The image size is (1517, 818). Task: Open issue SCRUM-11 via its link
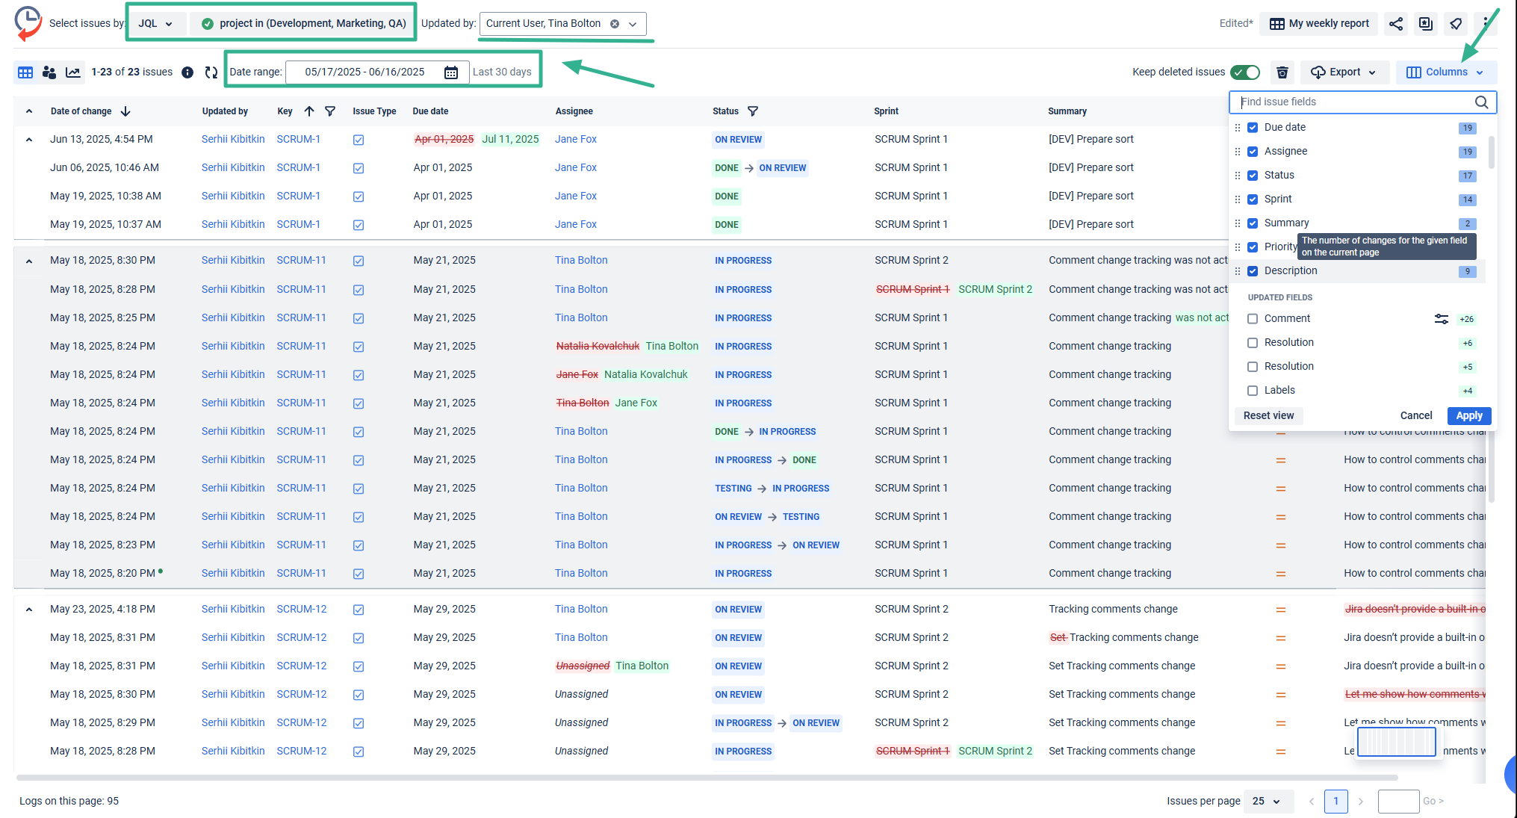tap(301, 260)
